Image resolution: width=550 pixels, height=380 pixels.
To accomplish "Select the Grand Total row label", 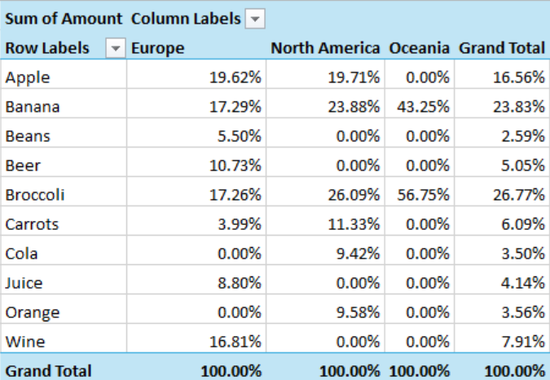I will click(48, 370).
